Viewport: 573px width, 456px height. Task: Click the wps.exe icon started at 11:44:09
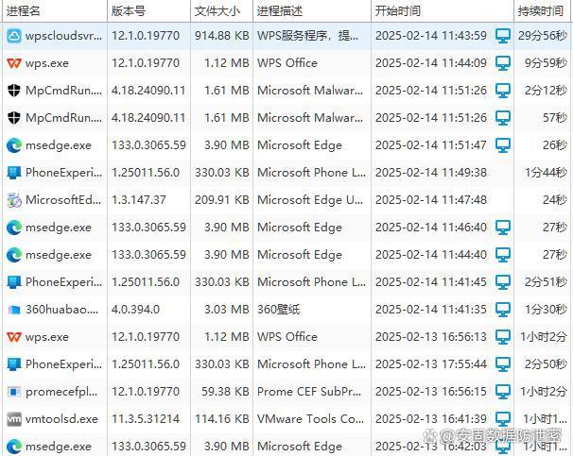click(14, 63)
